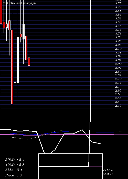Select the 2.94 axis label

coord(118,68)
